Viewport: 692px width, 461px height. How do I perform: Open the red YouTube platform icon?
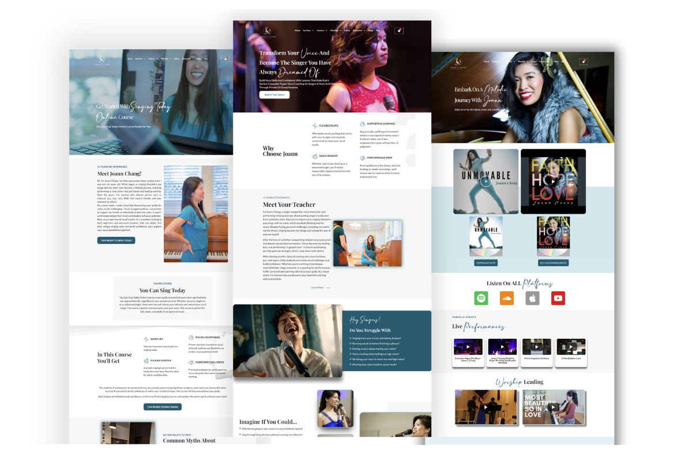point(558,298)
